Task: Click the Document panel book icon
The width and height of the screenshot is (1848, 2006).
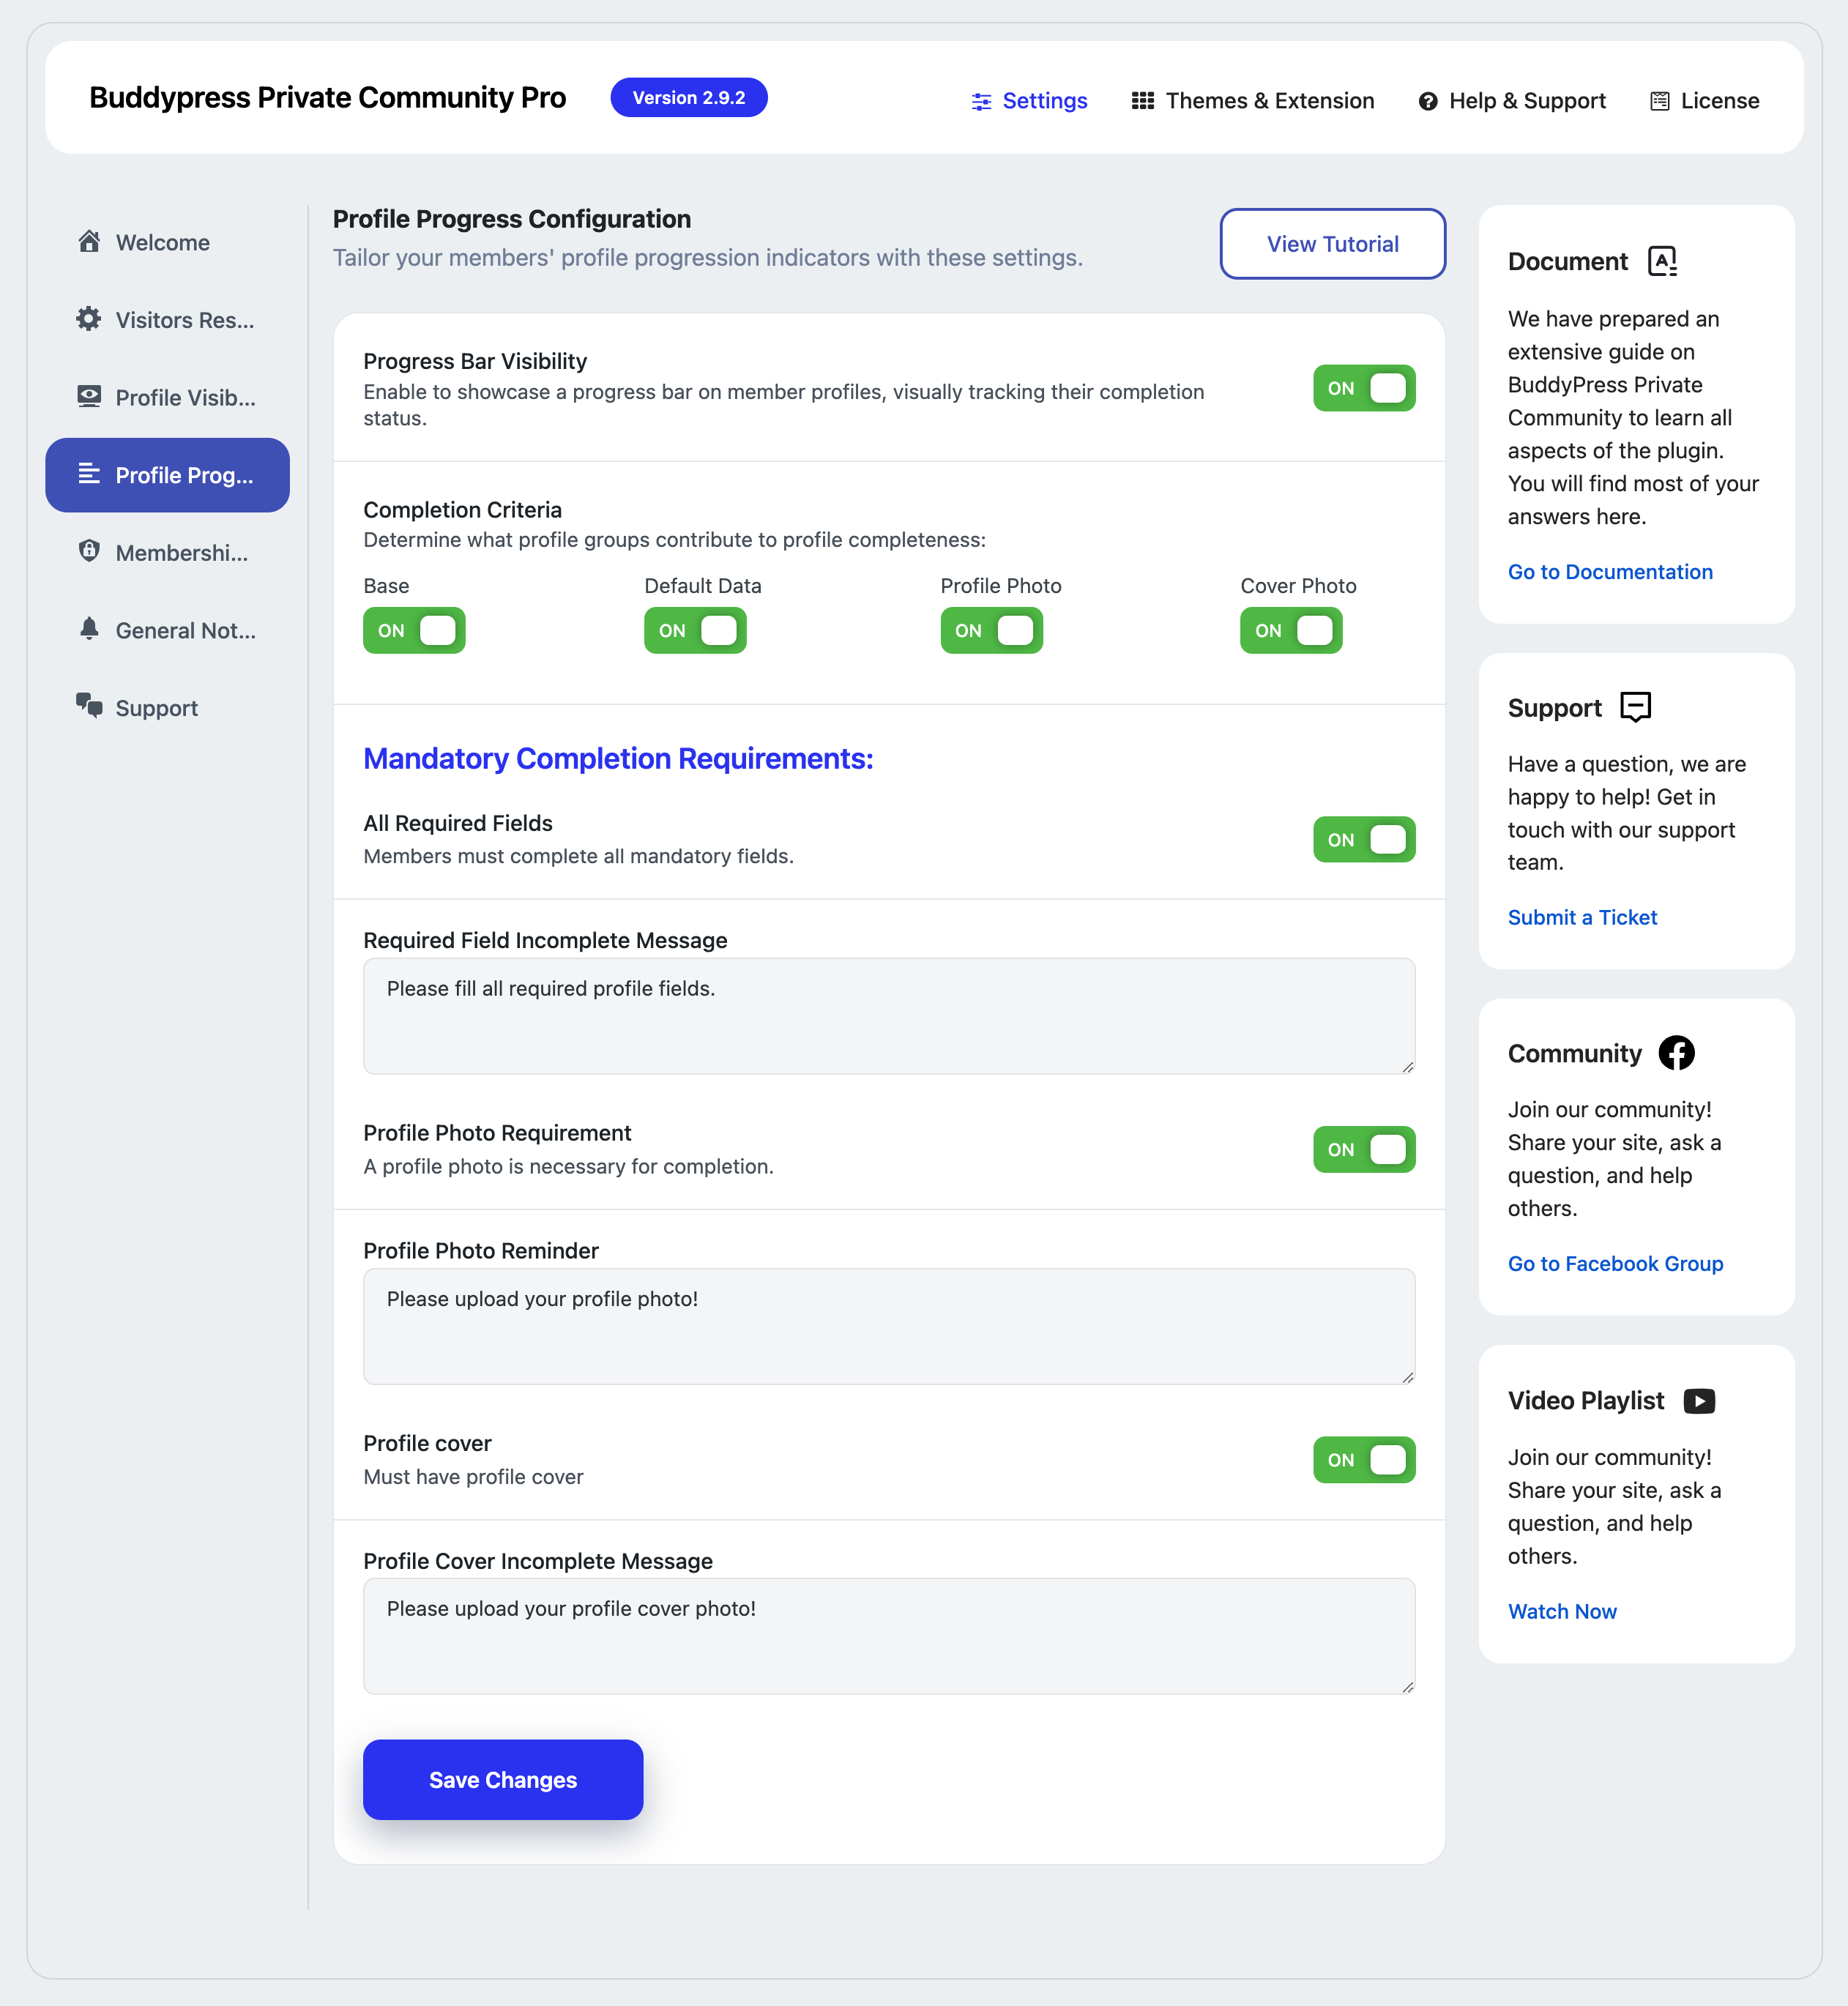Action: (x=1662, y=261)
